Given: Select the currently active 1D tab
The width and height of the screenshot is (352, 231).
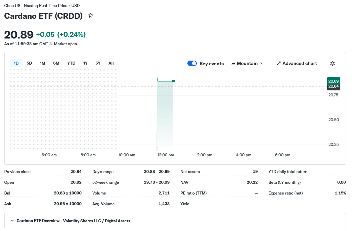Looking at the screenshot, I should (x=16, y=63).
